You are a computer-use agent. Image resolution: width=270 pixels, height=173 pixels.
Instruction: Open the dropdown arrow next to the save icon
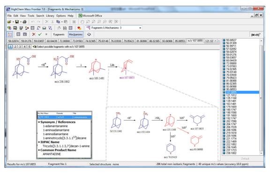21,22
